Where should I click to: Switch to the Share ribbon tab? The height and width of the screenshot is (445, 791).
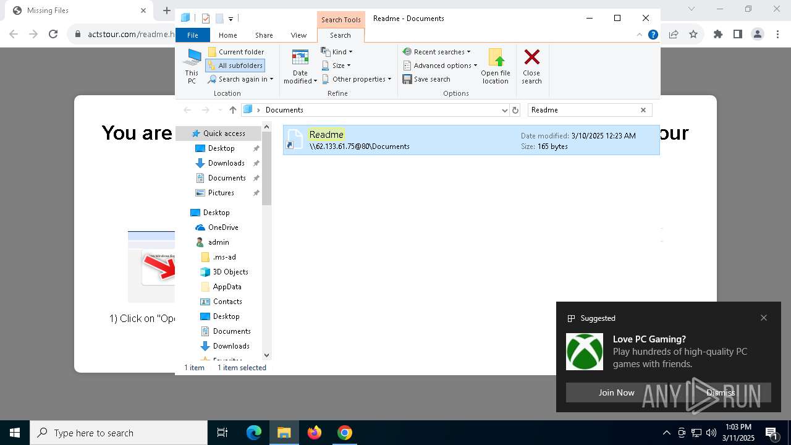[264, 35]
